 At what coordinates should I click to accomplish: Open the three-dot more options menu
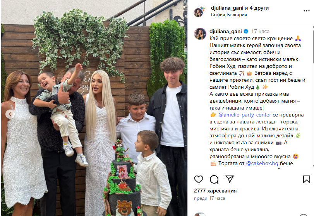[306, 11]
